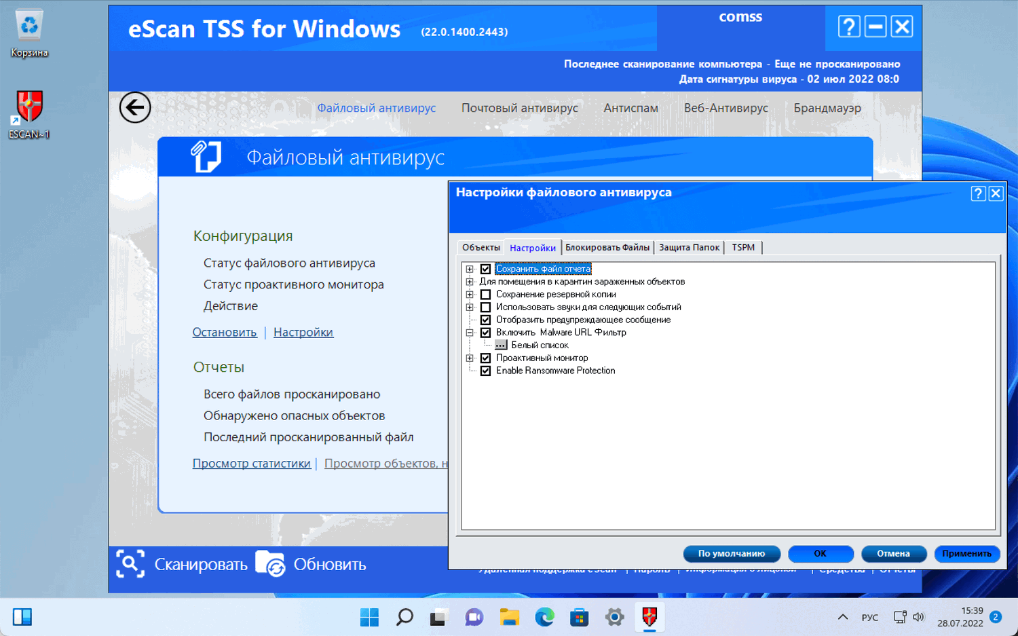Open Настройки link under Конфигурация
Screen dimensions: 1018x636
tap(303, 333)
